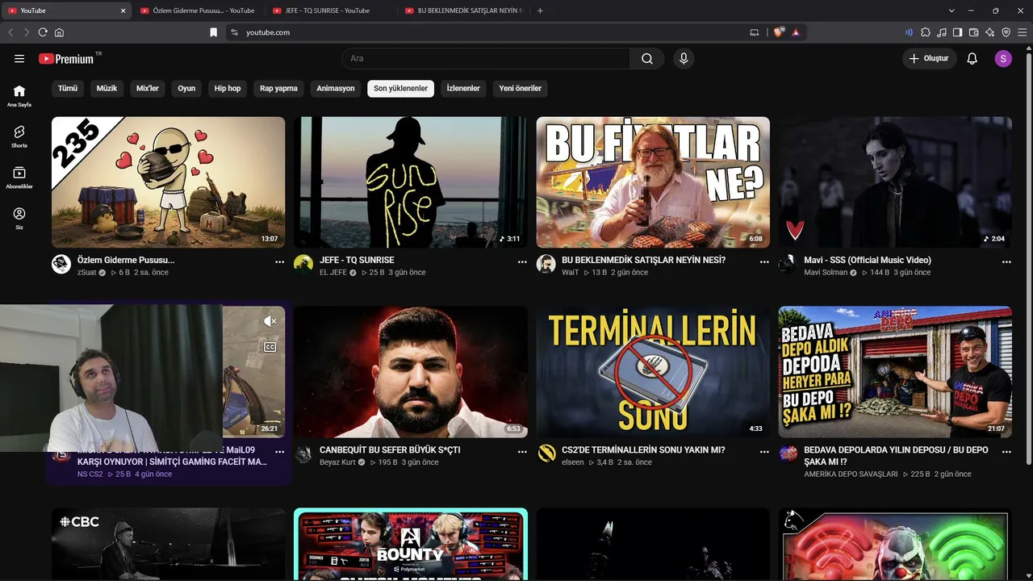This screenshot has height=581, width=1033.
Task: Open elseen channel avatar
Action: [546, 454]
